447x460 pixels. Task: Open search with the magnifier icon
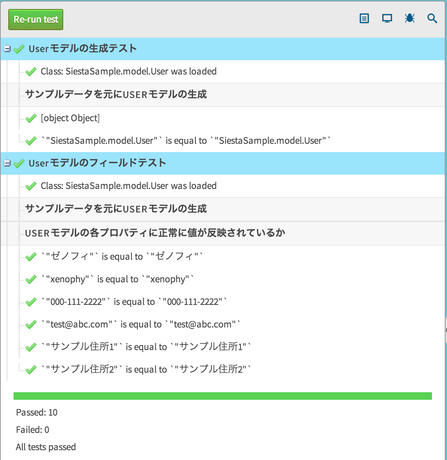pos(432,18)
